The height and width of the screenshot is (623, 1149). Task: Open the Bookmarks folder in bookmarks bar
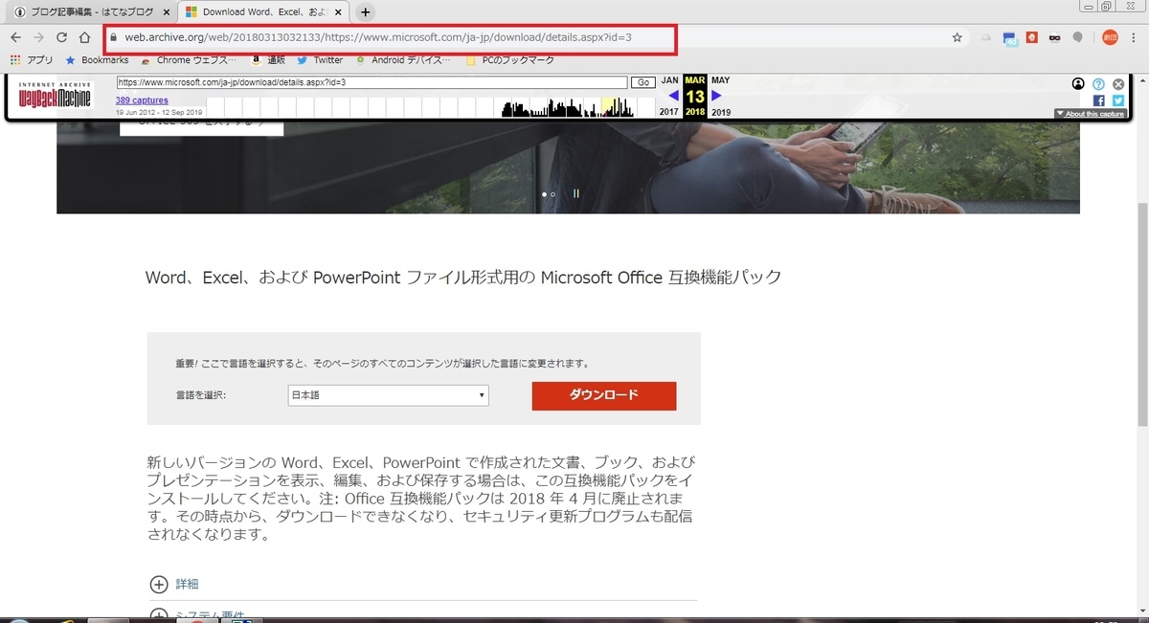tap(97, 59)
